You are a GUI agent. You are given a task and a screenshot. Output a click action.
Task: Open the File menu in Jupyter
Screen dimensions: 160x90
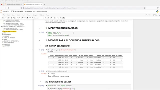[x=4, y=15]
